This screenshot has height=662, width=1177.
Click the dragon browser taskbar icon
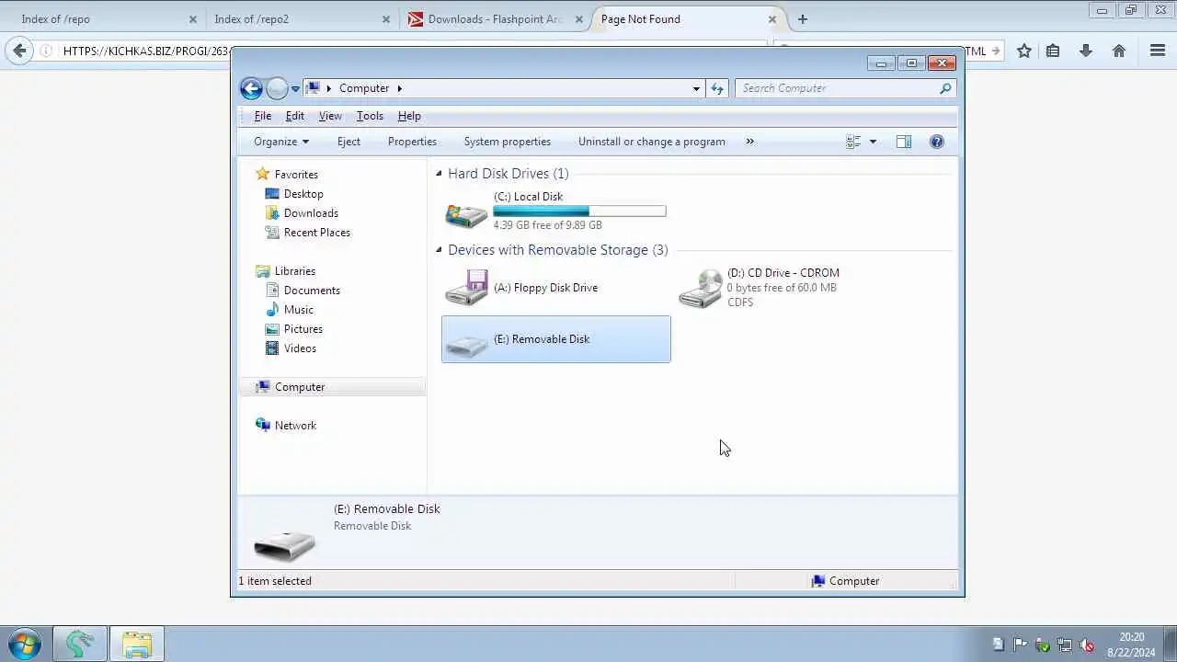click(79, 644)
